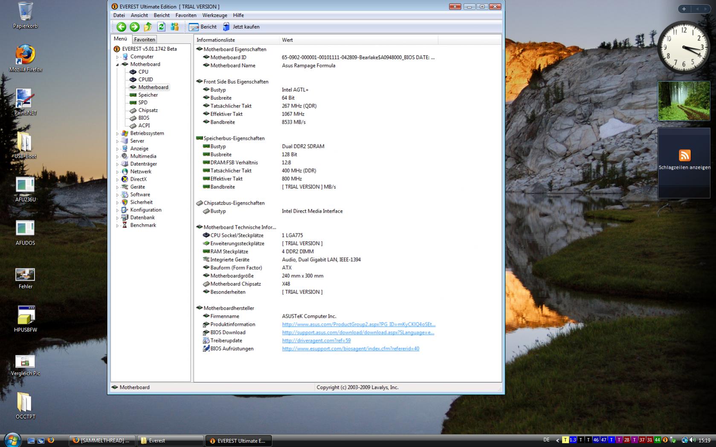This screenshot has height=447, width=716.
Task: Open the Bericht report wizard
Action: [203, 27]
